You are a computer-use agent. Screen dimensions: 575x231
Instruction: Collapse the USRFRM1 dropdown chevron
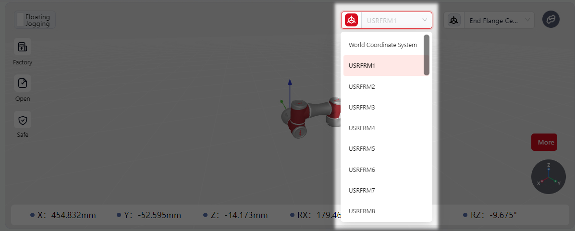click(425, 20)
